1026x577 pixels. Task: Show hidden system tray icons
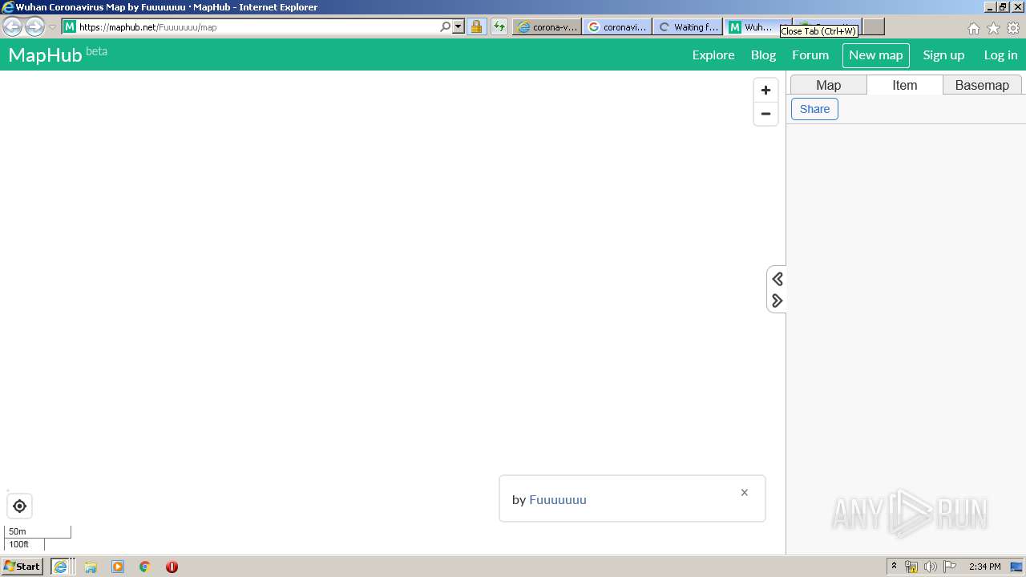(895, 567)
